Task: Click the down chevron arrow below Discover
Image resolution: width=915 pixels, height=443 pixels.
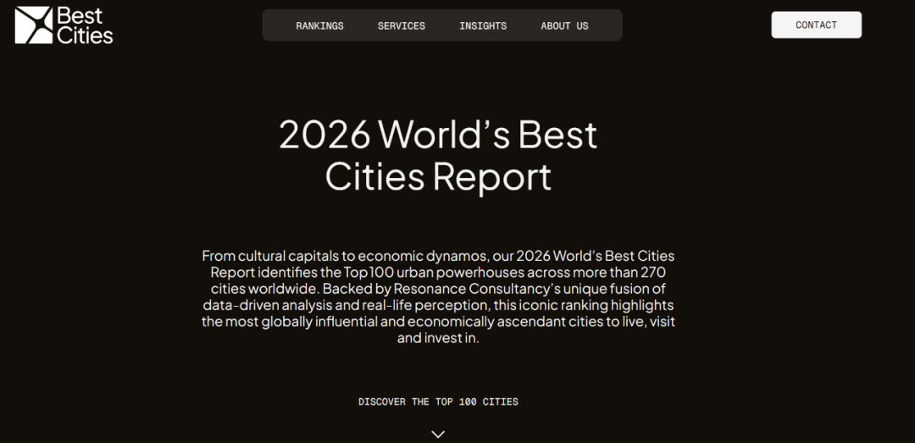Action: point(438,434)
